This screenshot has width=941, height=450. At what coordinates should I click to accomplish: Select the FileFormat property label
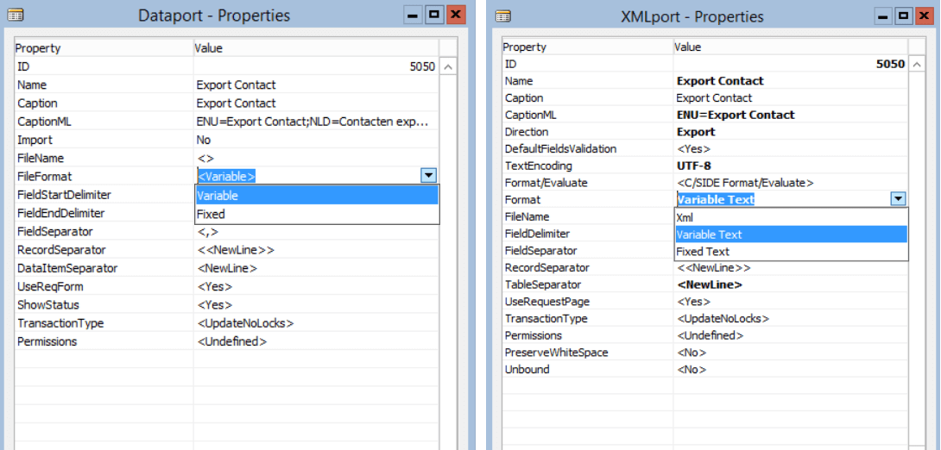click(44, 176)
